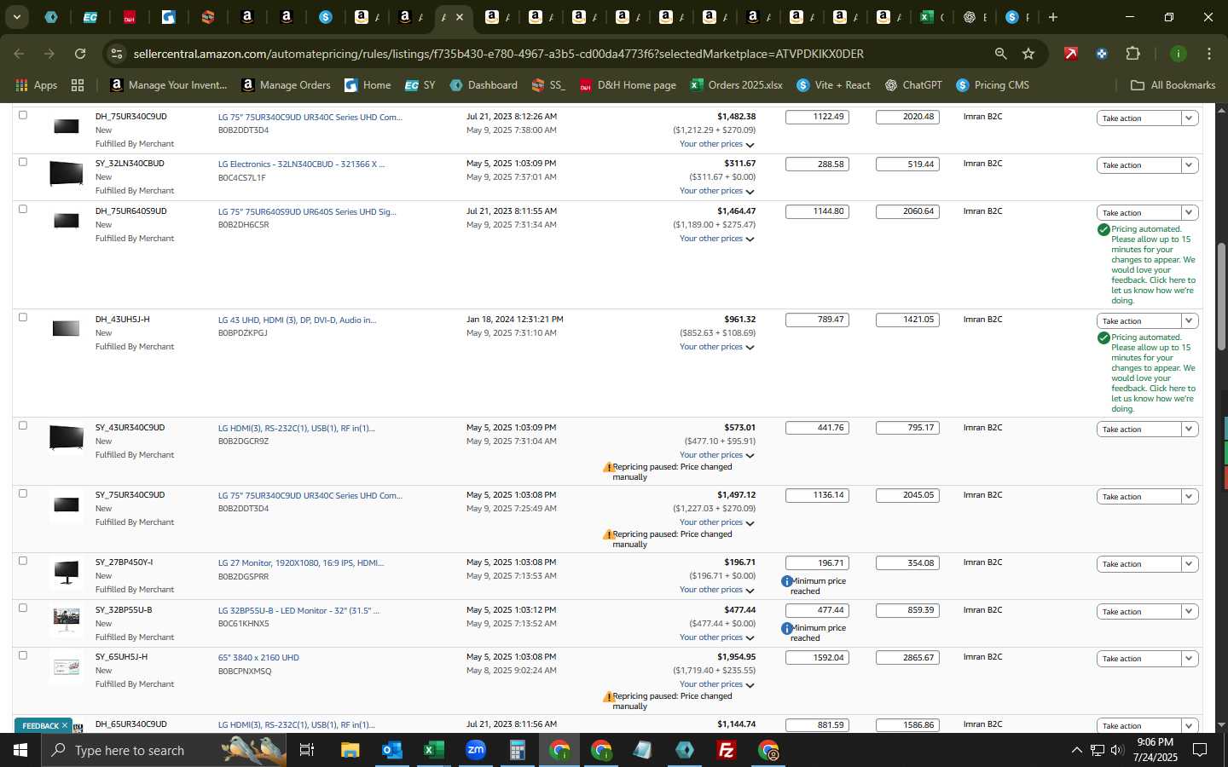Viewport: 1228px width, 767px height.
Task: Open Task View on the taskbar
Action: pos(307,750)
